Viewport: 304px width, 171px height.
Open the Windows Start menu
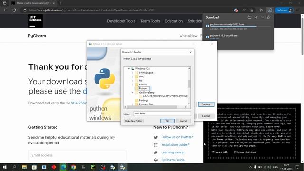tap(5, 167)
